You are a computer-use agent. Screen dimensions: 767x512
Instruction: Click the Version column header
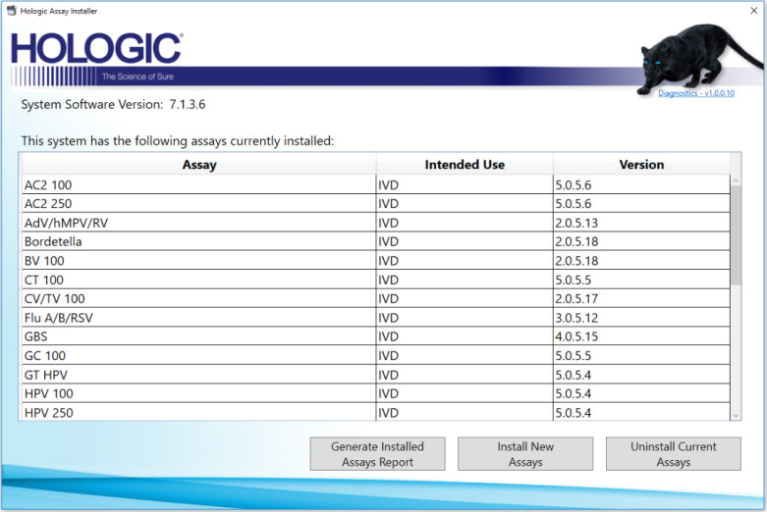(x=641, y=165)
